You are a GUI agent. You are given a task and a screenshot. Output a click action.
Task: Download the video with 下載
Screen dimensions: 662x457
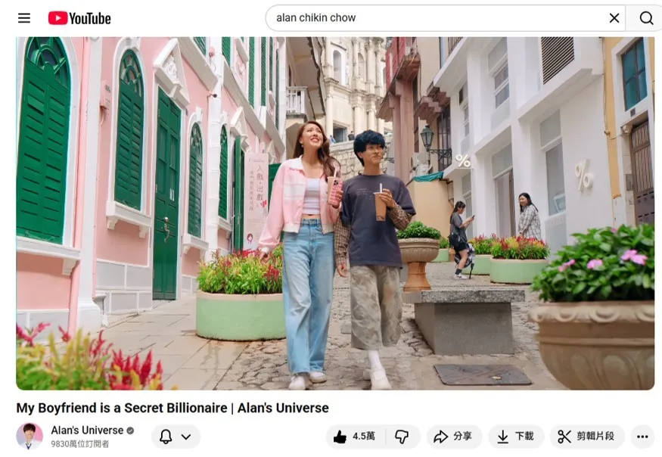click(x=515, y=437)
